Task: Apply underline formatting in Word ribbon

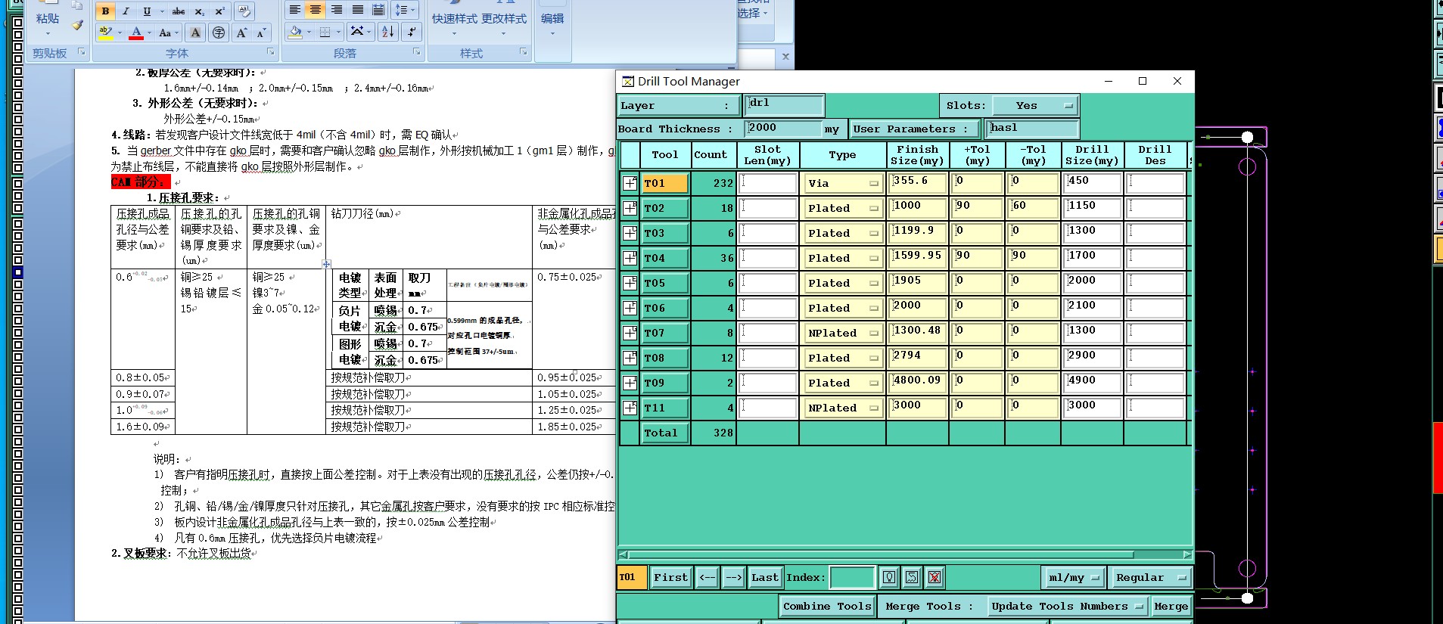Action: click(x=147, y=11)
